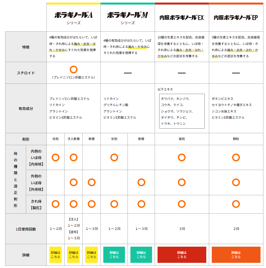
Task: Open details for A series 注入軟膏
Action: point(73,255)
